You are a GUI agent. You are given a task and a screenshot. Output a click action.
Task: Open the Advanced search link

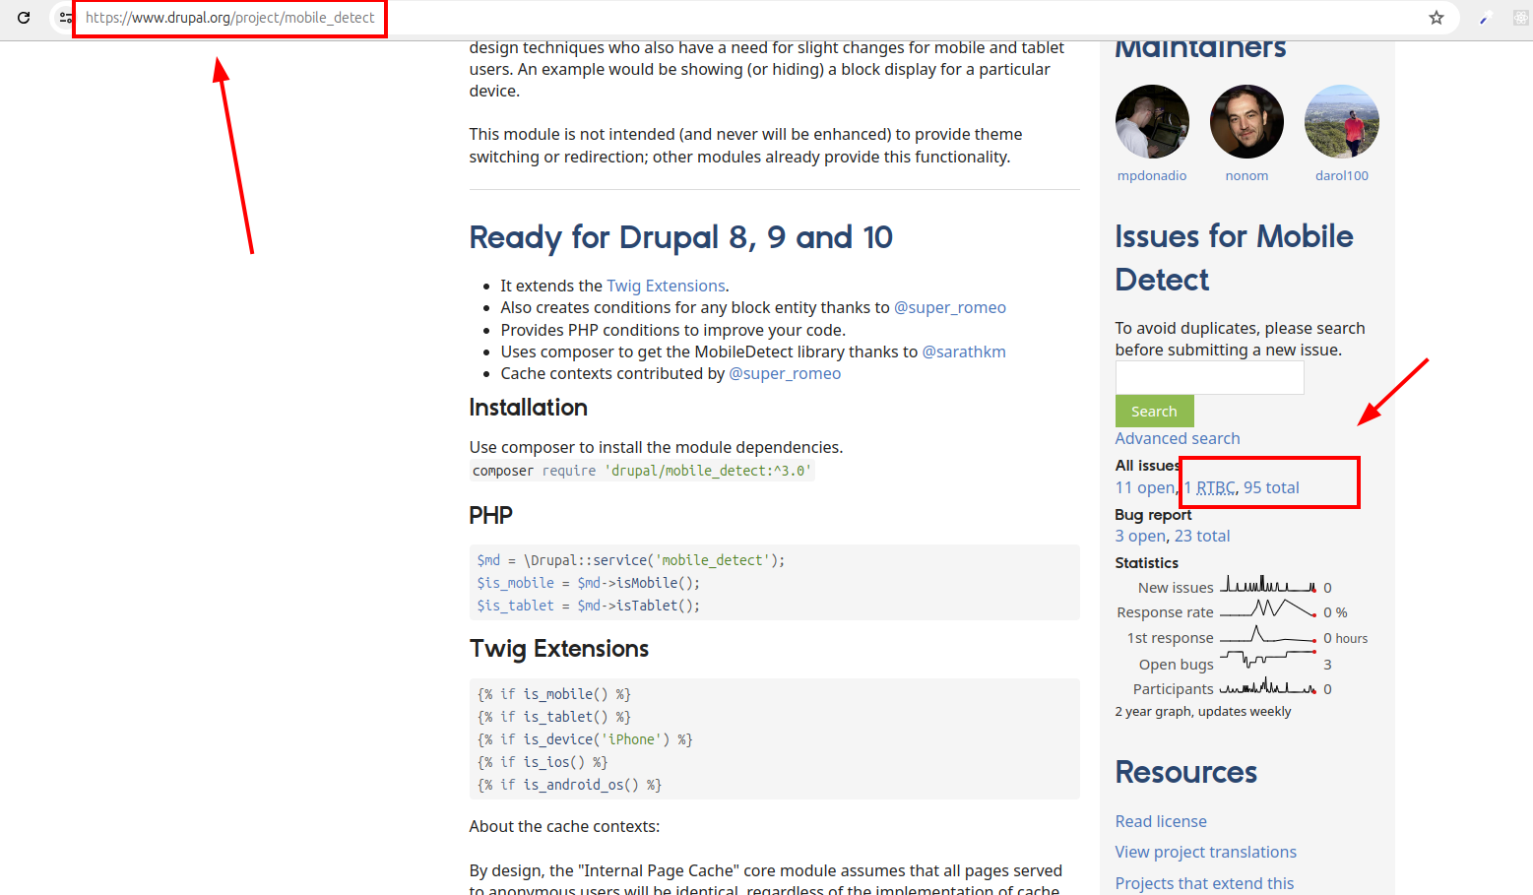[1178, 439]
